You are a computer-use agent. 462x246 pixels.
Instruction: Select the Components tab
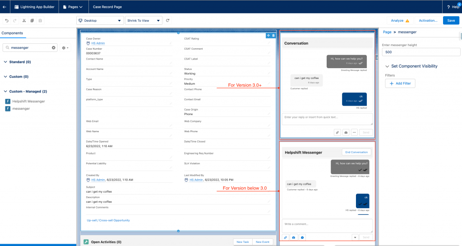tap(13, 33)
